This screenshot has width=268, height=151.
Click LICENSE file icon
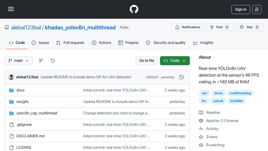pyautogui.click(x=11, y=148)
